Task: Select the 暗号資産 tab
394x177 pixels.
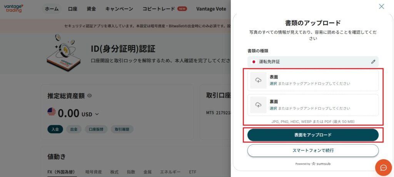Action: 93,172
